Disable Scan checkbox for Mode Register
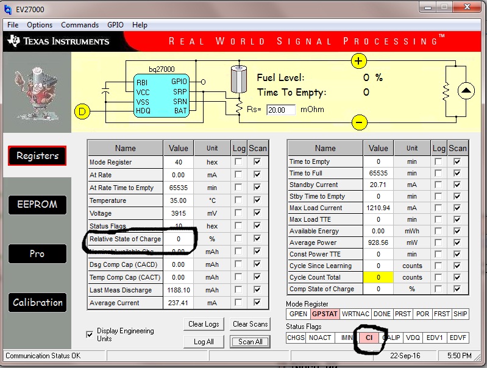The height and width of the screenshot is (368, 487). pos(257,162)
